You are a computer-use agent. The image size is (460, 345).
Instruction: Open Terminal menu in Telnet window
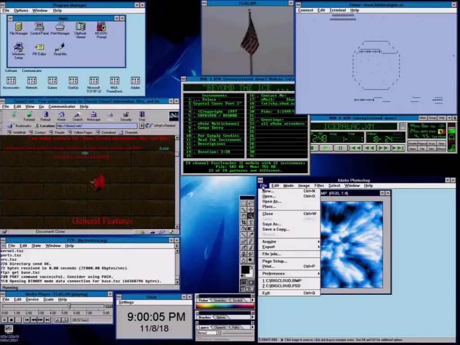[337, 10]
